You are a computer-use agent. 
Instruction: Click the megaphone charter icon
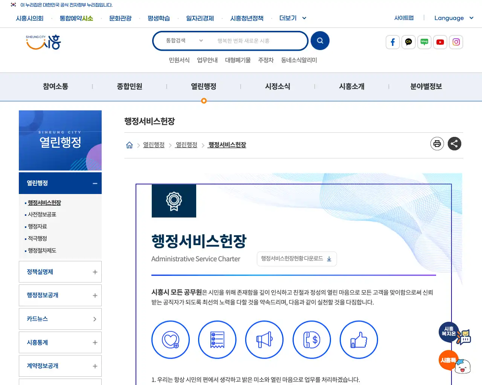pos(264,340)
